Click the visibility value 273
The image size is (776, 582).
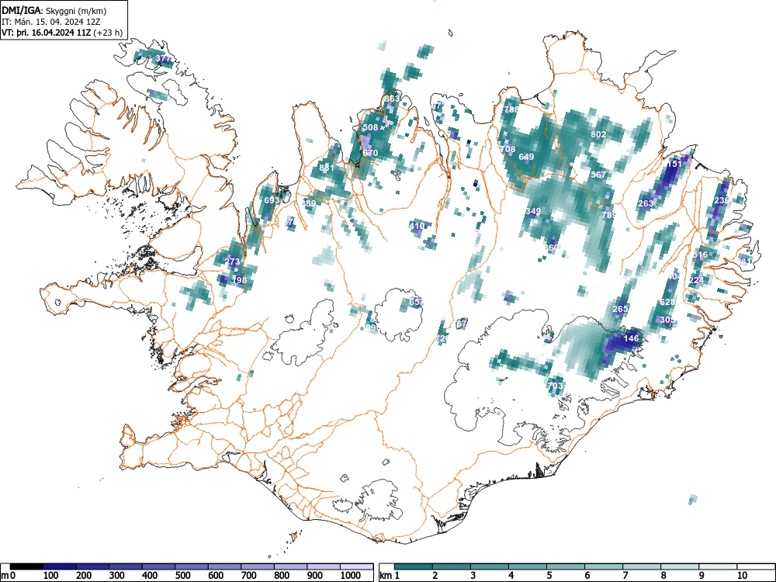(x=232, y=262)
